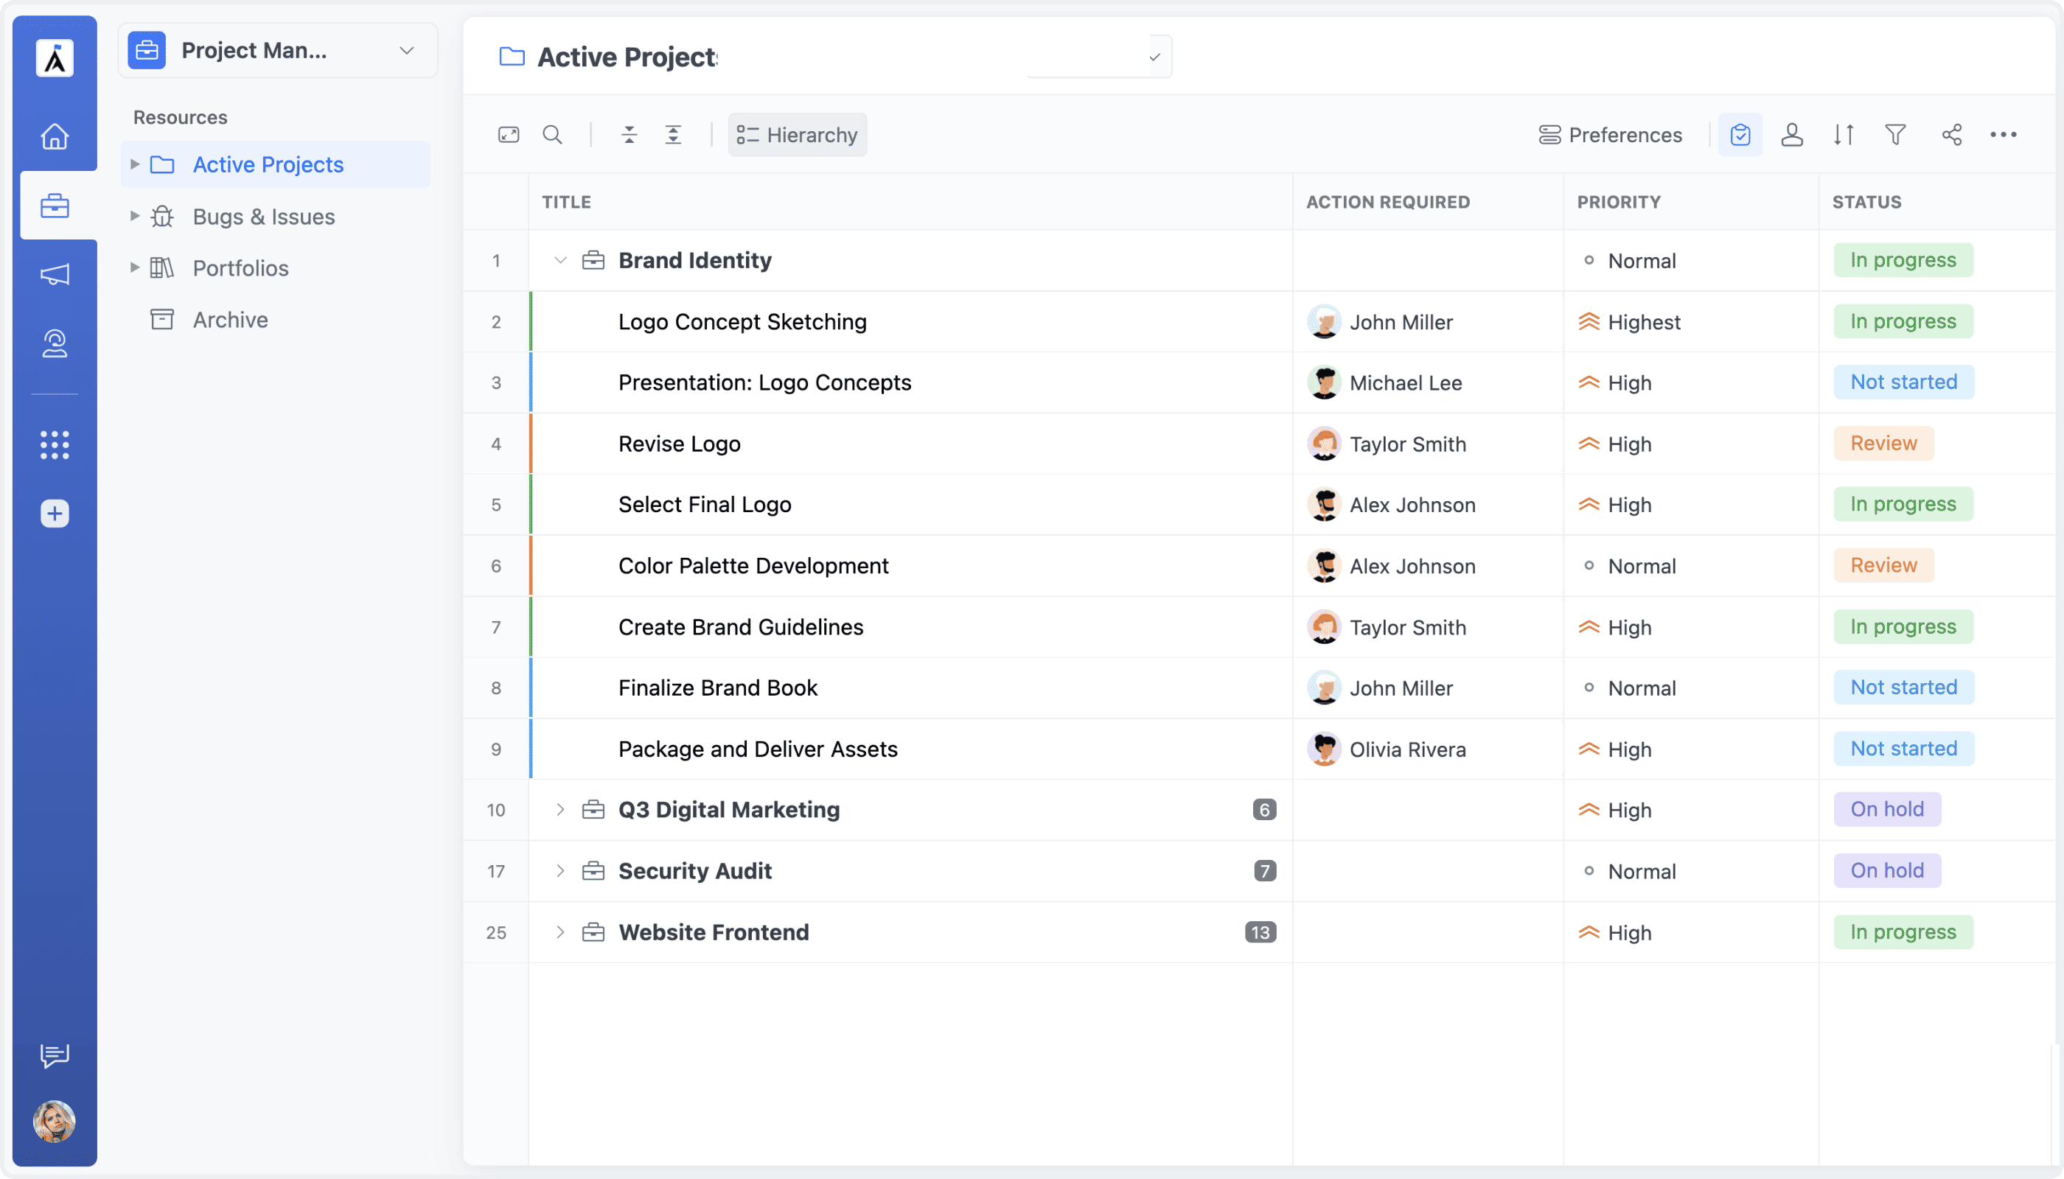The height and width of the screenshot is (1179, 2064).
Task: Toggle the assignee person filter
Action: coord(1792,134)
